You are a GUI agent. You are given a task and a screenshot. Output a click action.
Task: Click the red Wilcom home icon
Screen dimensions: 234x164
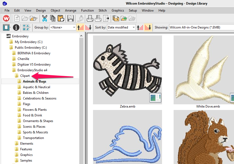[6, 18]
